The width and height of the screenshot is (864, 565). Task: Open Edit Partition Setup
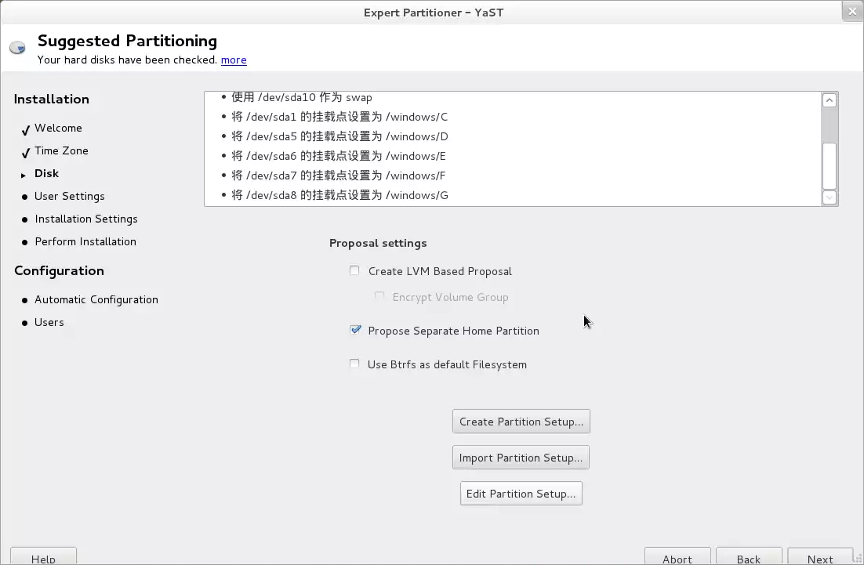point(521,494)
